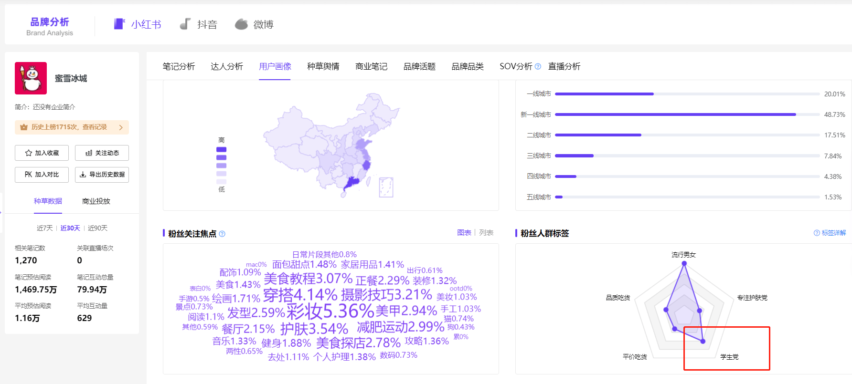Export historical data via 导出历史数据
This screenshot has width=852, height=384.
tap(102, 175)
